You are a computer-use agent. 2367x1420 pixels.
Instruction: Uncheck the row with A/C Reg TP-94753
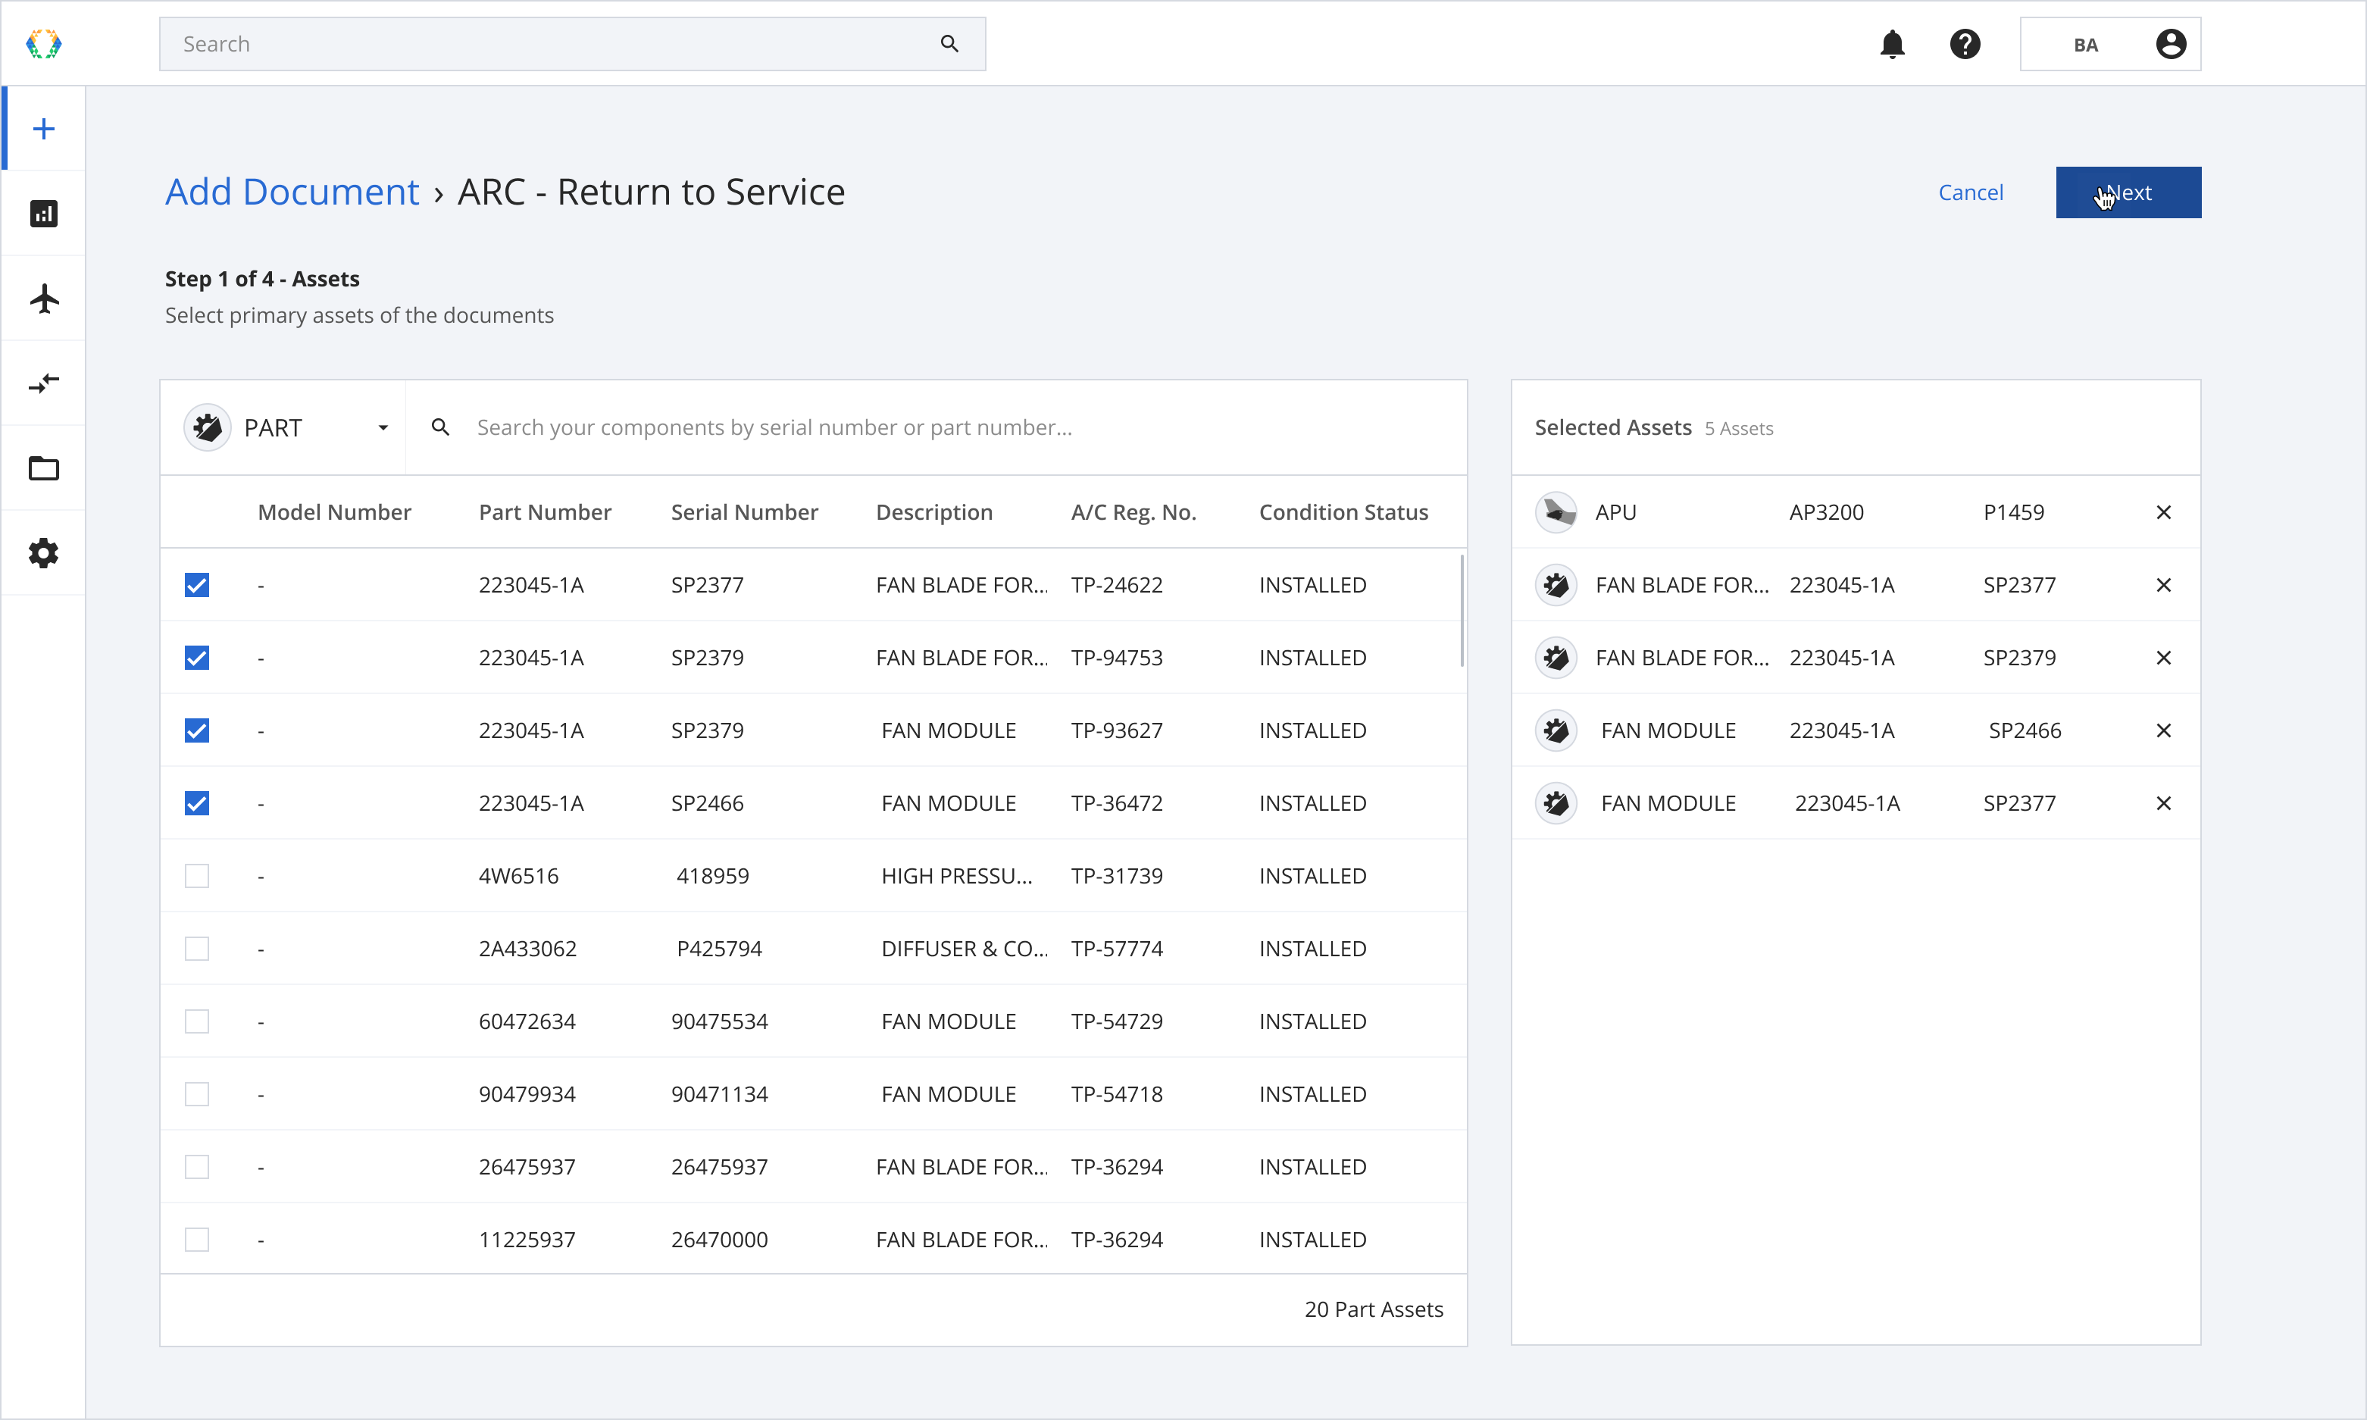click(x=197, y=658)
